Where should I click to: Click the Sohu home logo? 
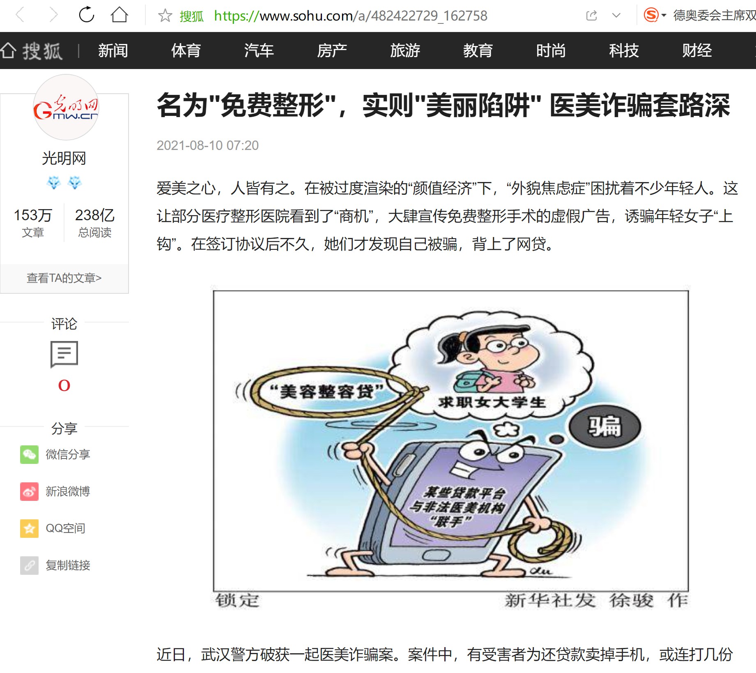(x=32, y=51)
